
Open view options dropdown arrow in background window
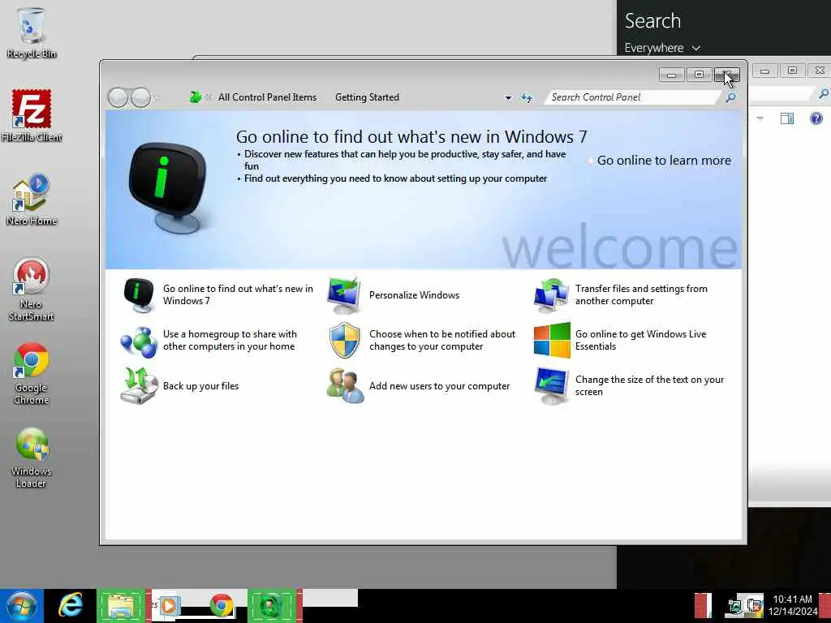point(760,118)
